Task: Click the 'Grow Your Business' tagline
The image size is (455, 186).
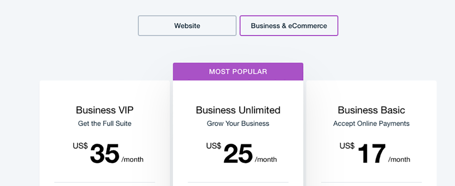Action: pos(238,124)
